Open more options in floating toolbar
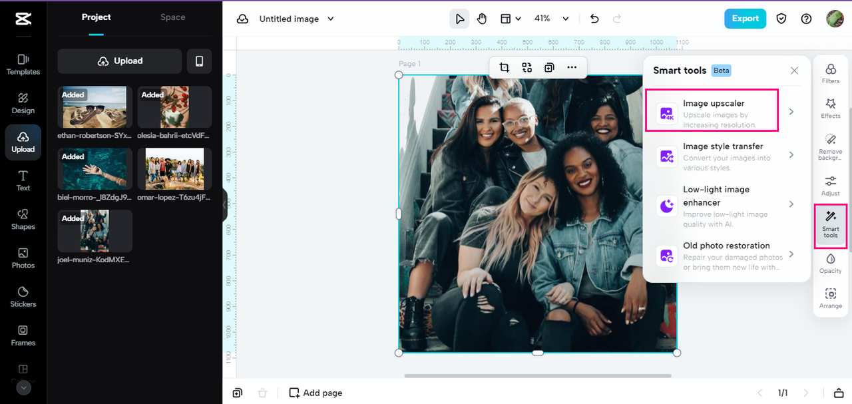Screen dimensions: 852x404 coord(572,67)
